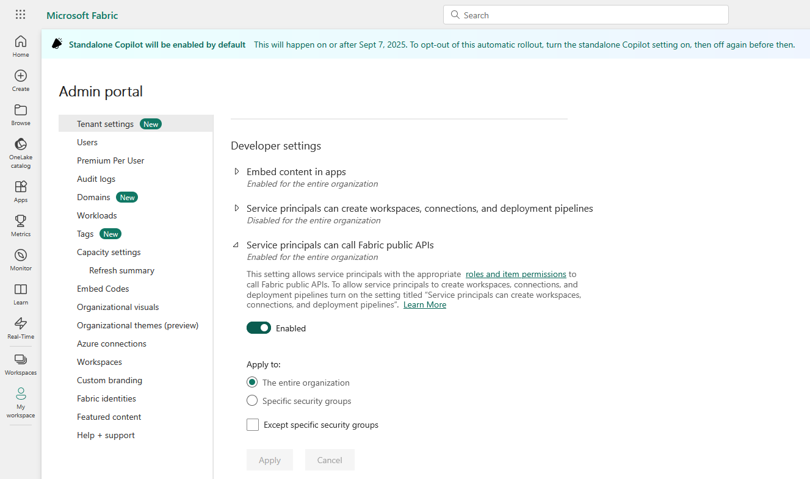Open the Metrics trophy icon
This screenshot has width=810, height=479.
tap(21, 225)
